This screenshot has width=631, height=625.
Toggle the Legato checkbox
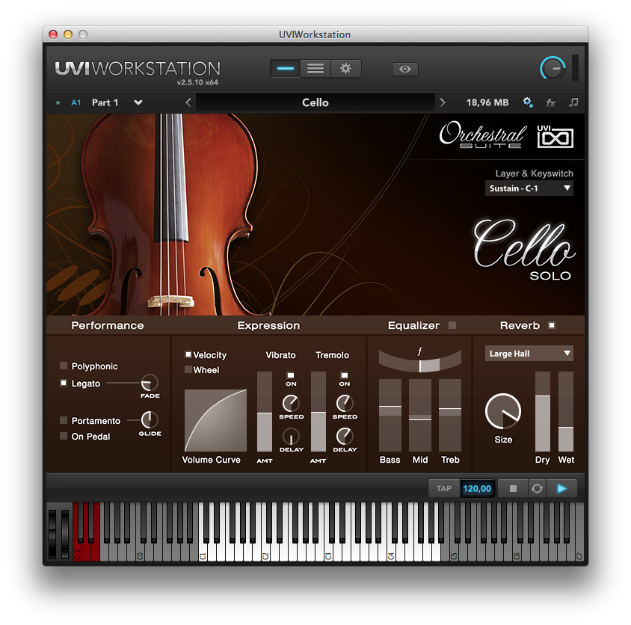coord(64,383)
